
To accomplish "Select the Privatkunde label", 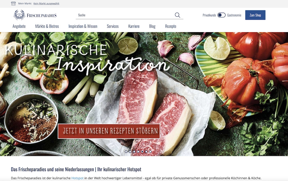I will [209, 15].
